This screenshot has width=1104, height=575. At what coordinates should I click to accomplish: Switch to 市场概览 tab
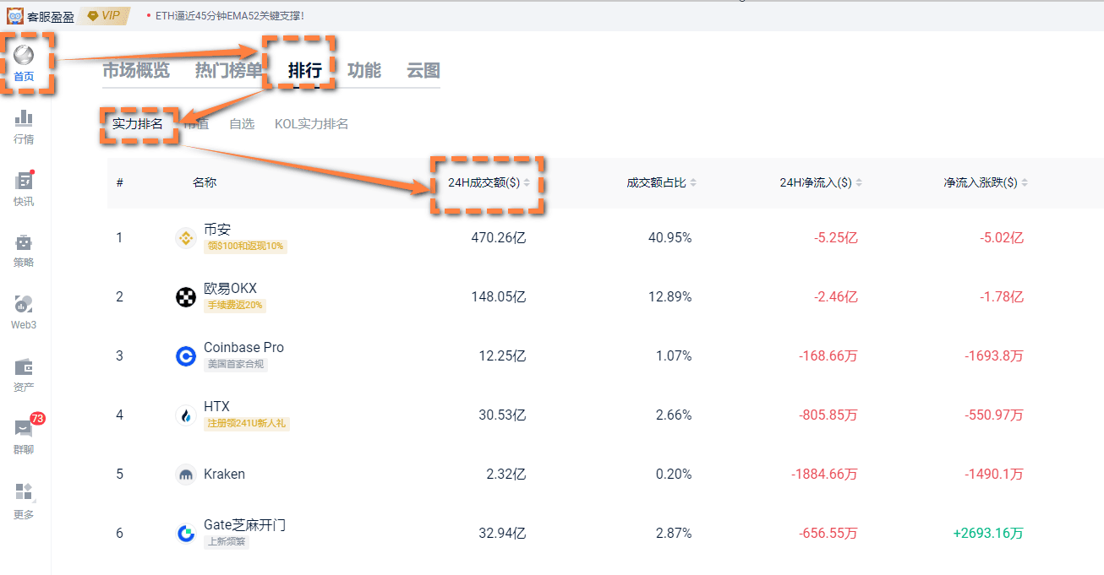pyautogui.click(x=136, y=70)
